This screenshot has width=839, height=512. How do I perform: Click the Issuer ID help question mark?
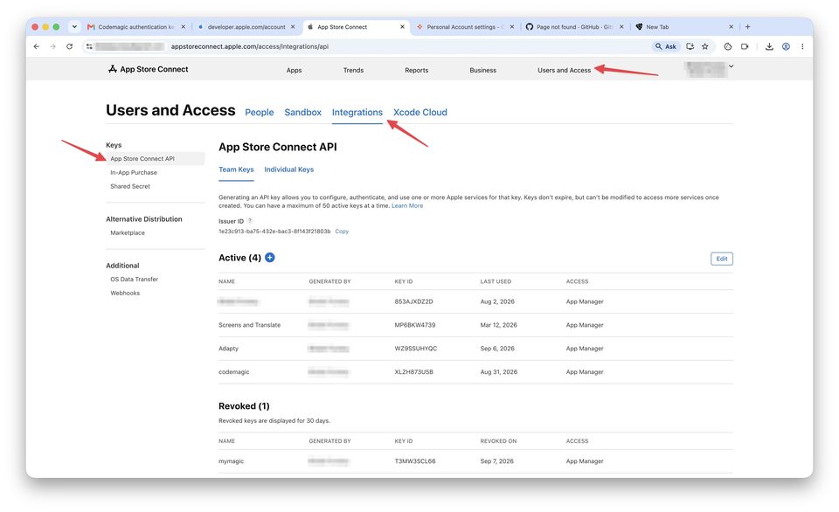tap(250, 220)
